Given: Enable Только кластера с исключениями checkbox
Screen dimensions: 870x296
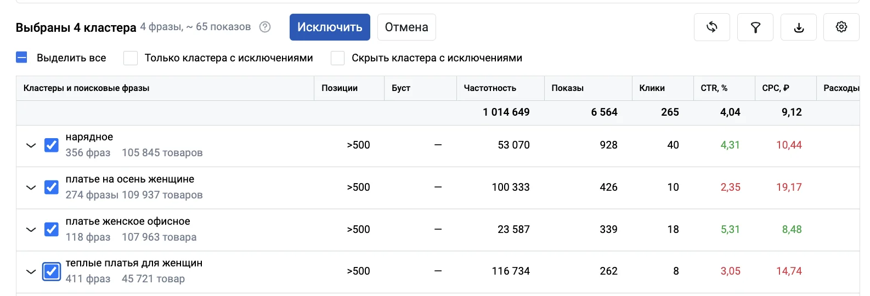Looking at the screenshot, I should [131, 58].
